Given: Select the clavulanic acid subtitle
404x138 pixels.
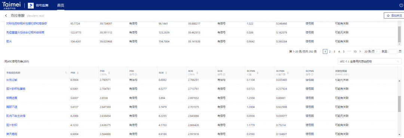Looking at the screenshot, I should pos(35,16).
